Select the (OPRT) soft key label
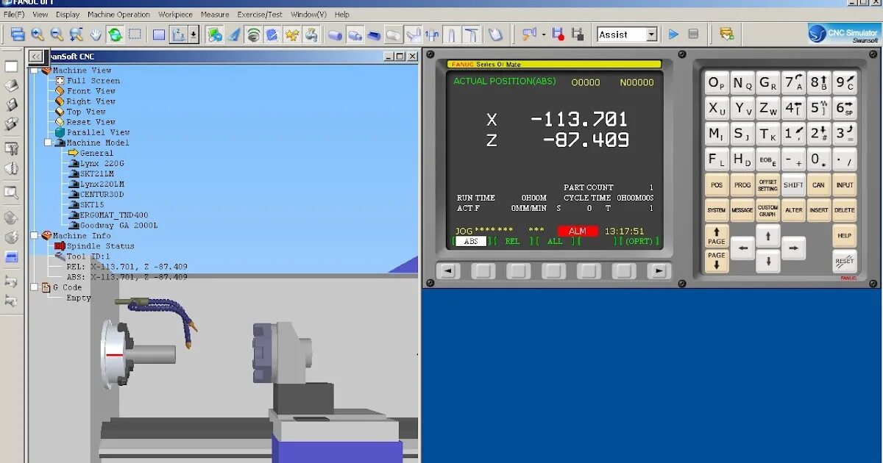Screen dimensions: 883x463 point(638,241)
